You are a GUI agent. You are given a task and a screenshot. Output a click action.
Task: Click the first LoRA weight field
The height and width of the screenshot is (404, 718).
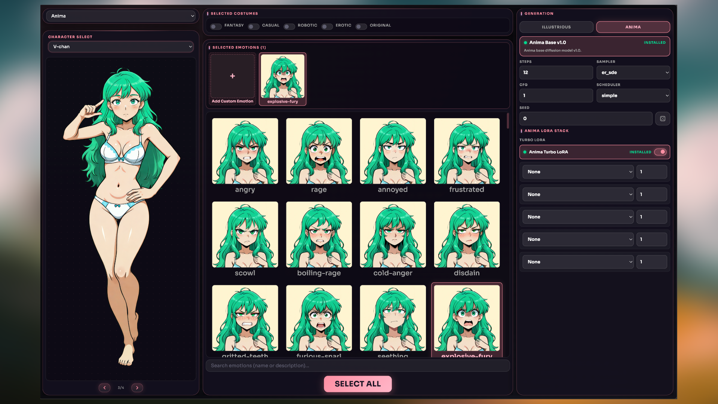tap(651, 172)
